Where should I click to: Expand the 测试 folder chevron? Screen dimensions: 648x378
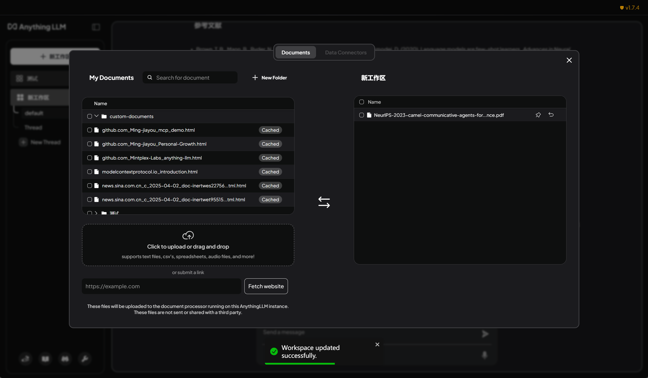(96, 213)
